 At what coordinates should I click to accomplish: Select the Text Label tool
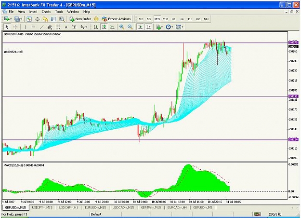coord(74,27)
